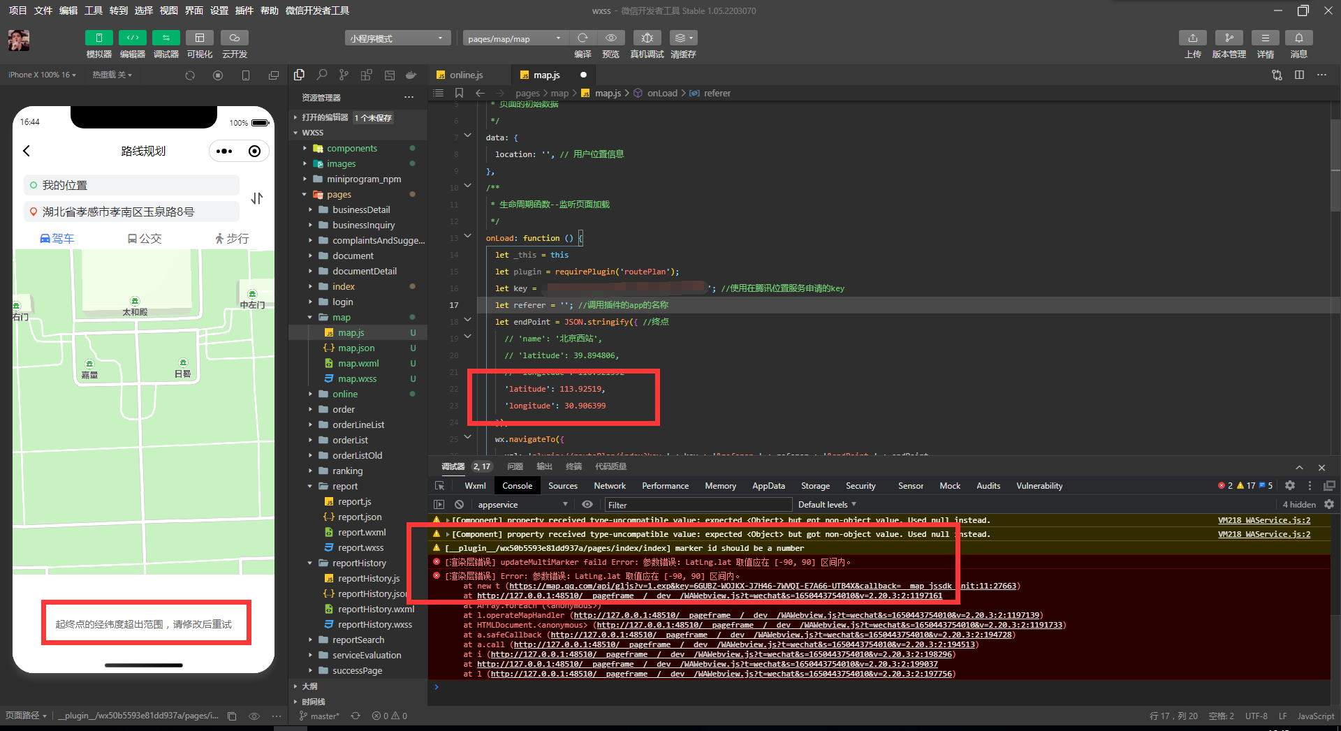The width and height of the screenshot is (1341, 731).
Task: Open version management (版本管理)
Action: (x=1229, y=38)
